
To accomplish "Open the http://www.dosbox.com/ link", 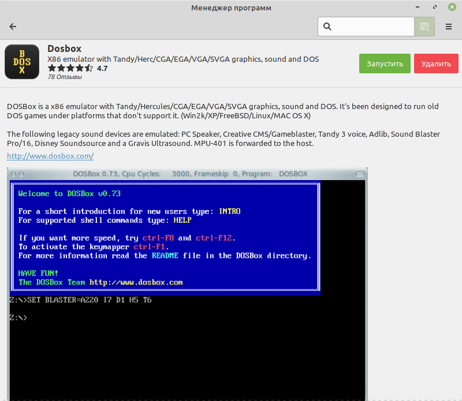I will [50, 156].
